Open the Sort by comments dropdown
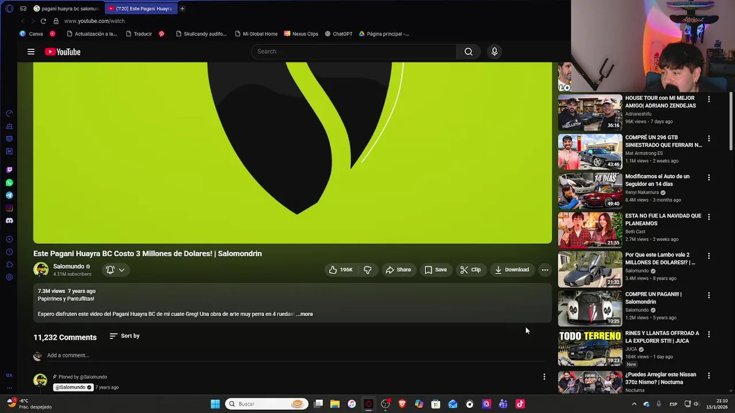The width and height of the screenshot is (735, 413). (125, 336)
